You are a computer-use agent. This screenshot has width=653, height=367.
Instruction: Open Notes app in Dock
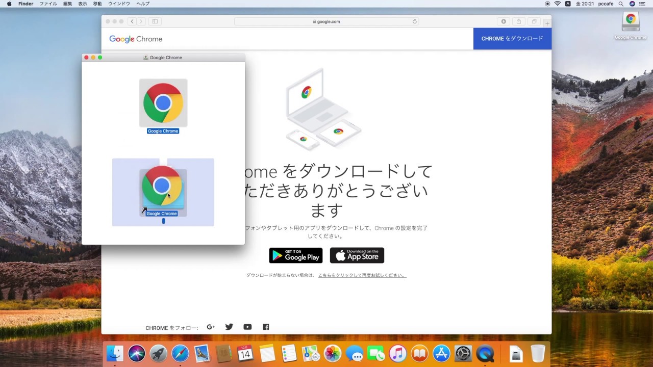coord(267,353)
